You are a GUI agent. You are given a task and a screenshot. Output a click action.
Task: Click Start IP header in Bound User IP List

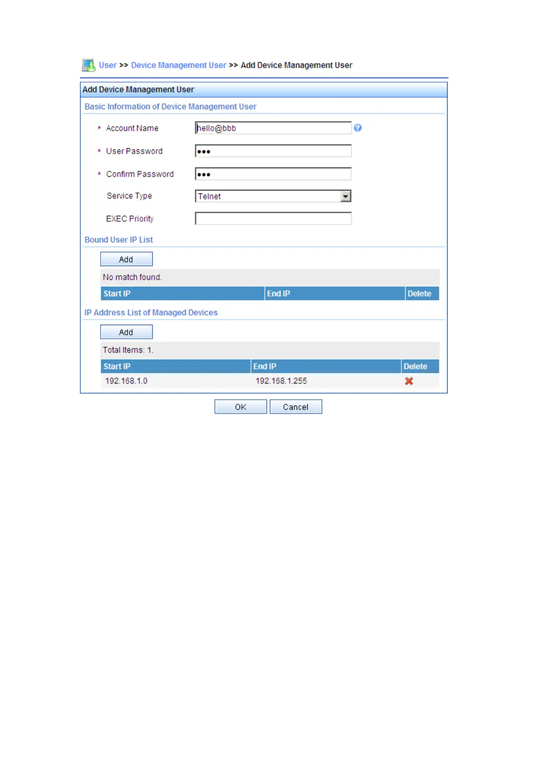[182, 294]
